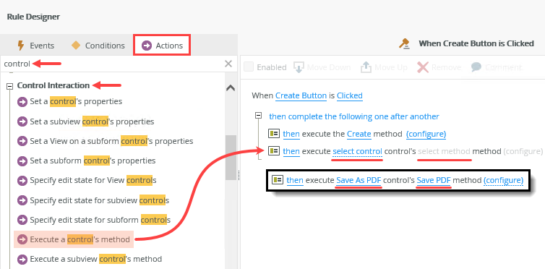
Task: Open the 'select control' link
Action: pos(358,152)
